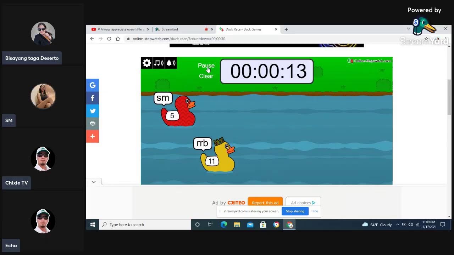Click the taskbar search box
454x255 pixels.
pyautogui.click(x=145, y=225)
